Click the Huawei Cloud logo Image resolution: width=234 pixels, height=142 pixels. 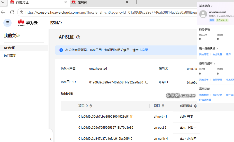(28, 23)
